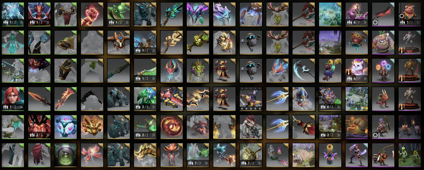Expand the green gold pot bundle 1/2
The image size is (424, 170).
pyautogui.click(x=251, y=155)
